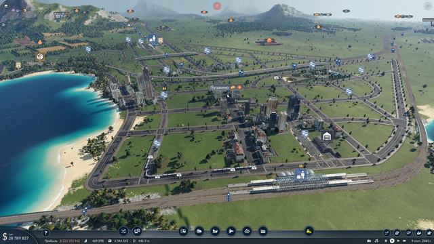The image size is (434, 244).
Task: Open the truck construction menu icon
Action: point(199,231)
